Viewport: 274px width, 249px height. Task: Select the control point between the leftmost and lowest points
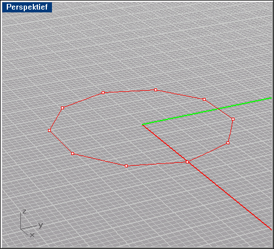point(72,154)
